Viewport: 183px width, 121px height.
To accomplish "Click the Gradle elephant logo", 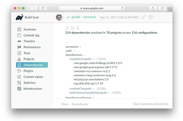I will (19, 17).
